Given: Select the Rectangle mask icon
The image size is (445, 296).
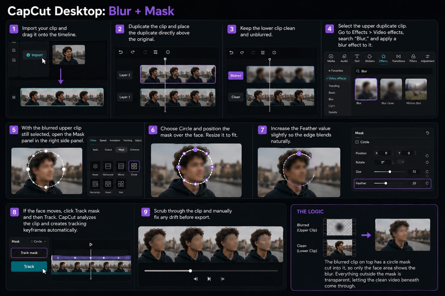Looking at the screenshot, I should pos(95,184).
